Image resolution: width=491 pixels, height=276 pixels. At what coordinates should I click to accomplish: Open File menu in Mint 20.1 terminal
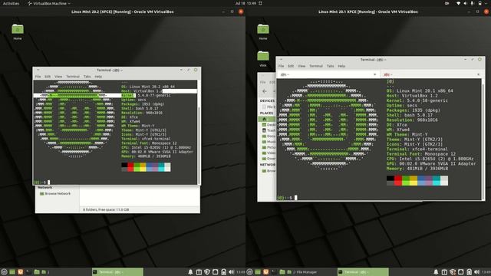(282, 66)
